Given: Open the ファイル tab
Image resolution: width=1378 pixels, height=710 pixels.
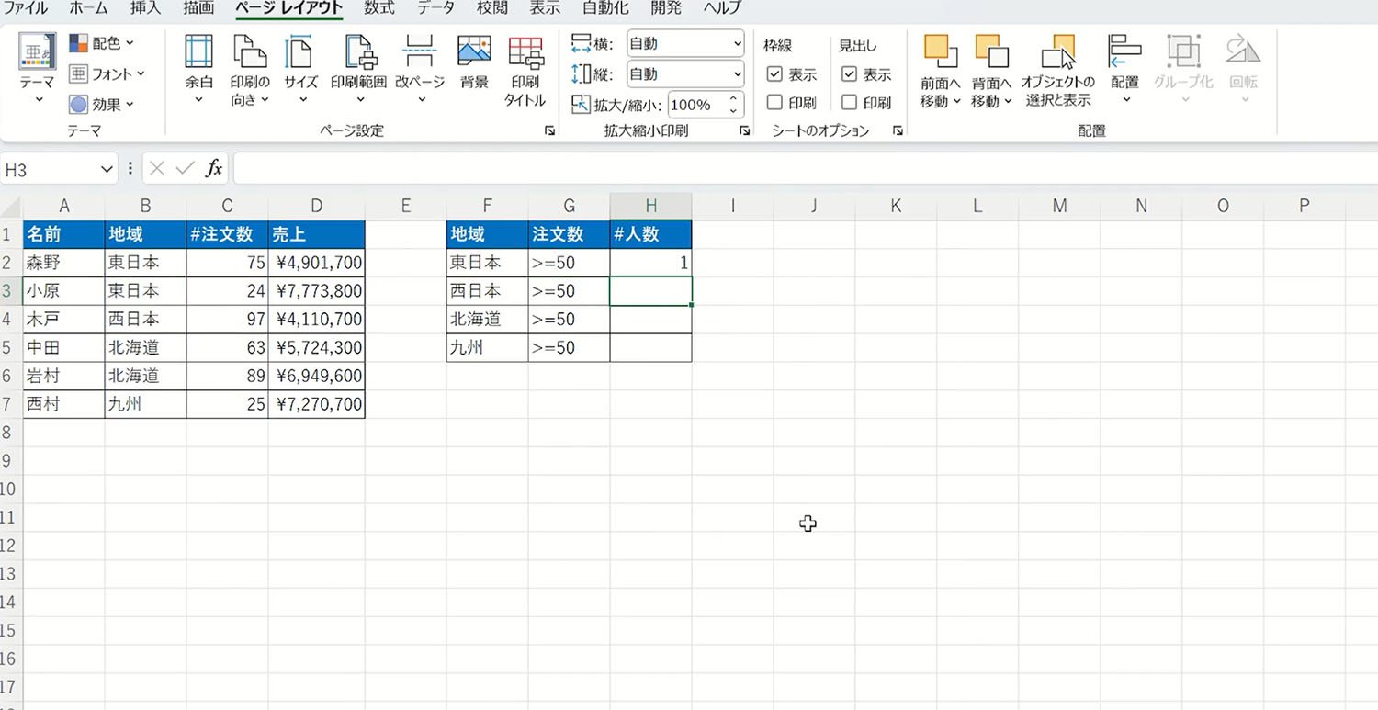Looking at the screenshot, I should click(27, 8).
